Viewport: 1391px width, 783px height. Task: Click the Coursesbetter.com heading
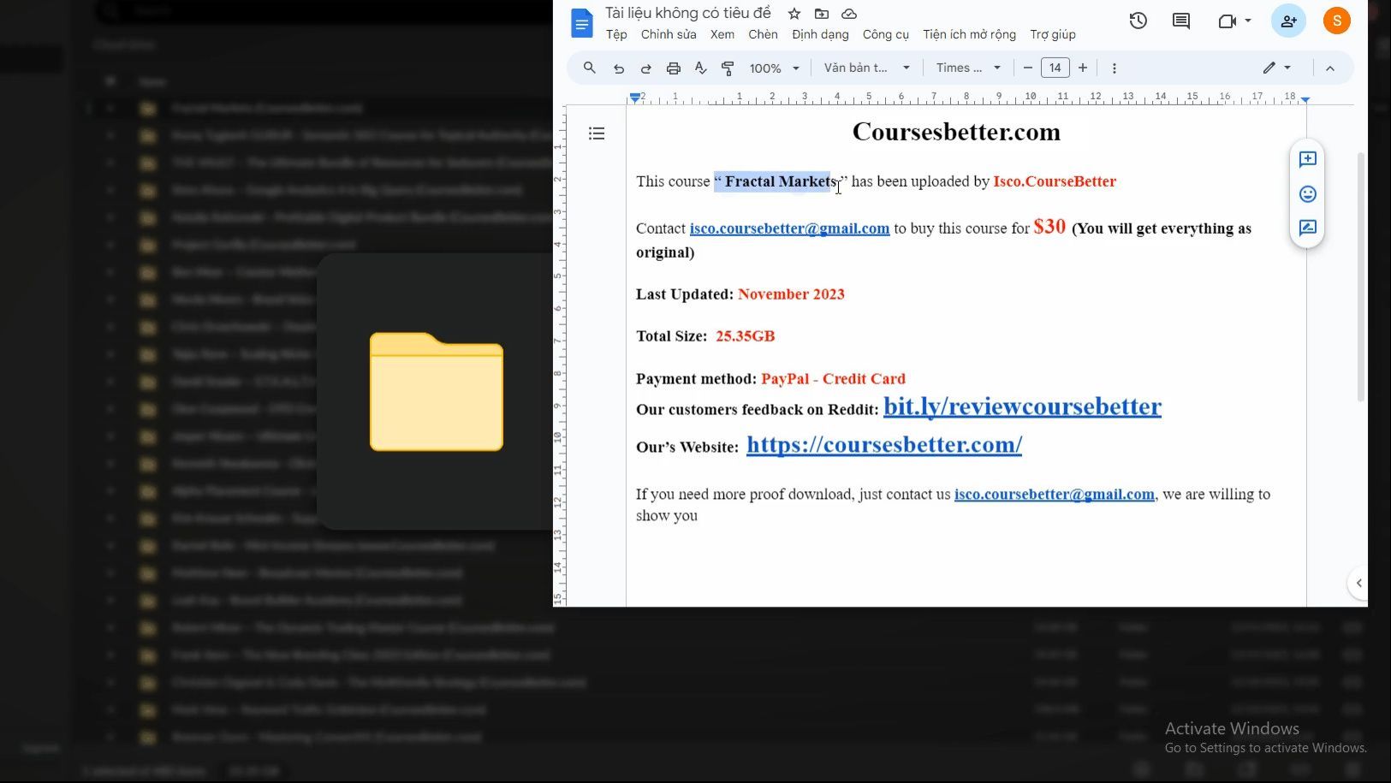956,132
